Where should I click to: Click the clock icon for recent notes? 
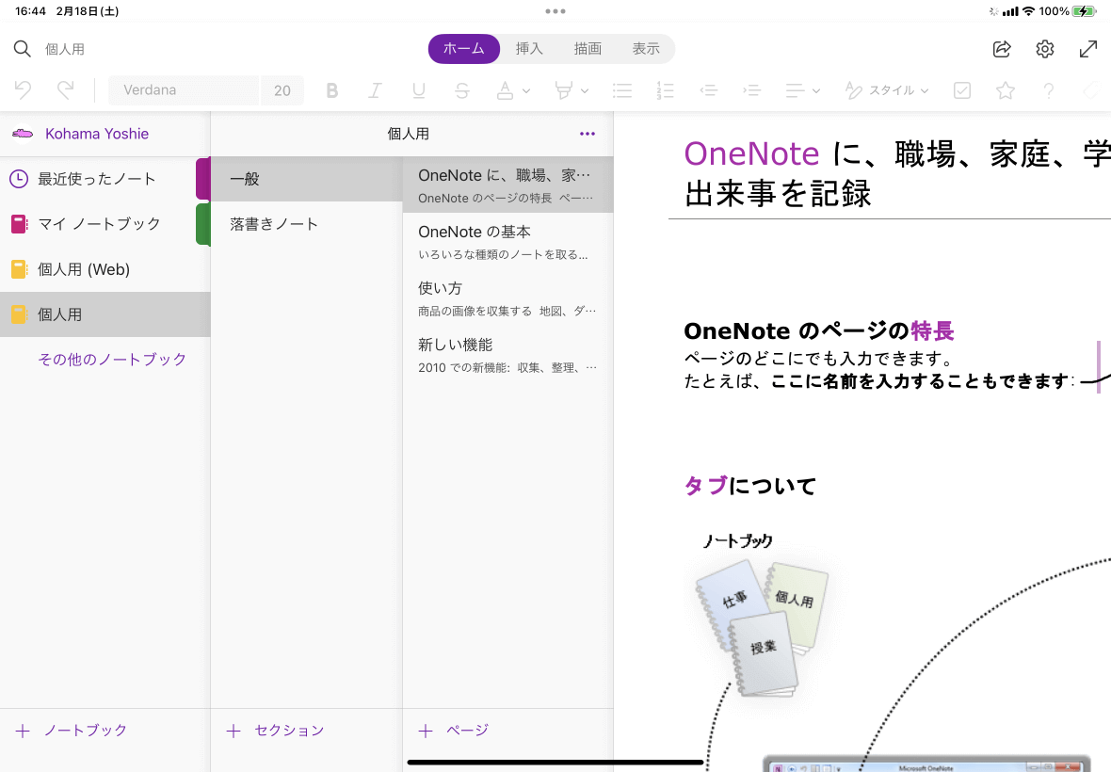point(19,179)
